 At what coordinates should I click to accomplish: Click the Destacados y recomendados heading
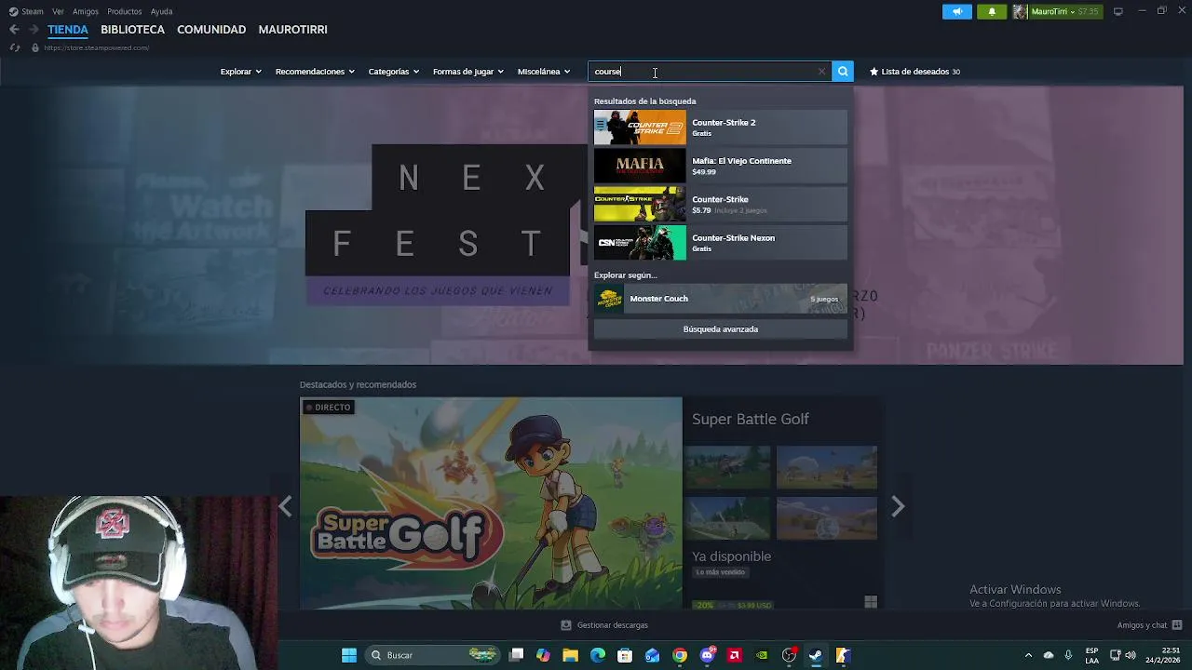point(358,384)
